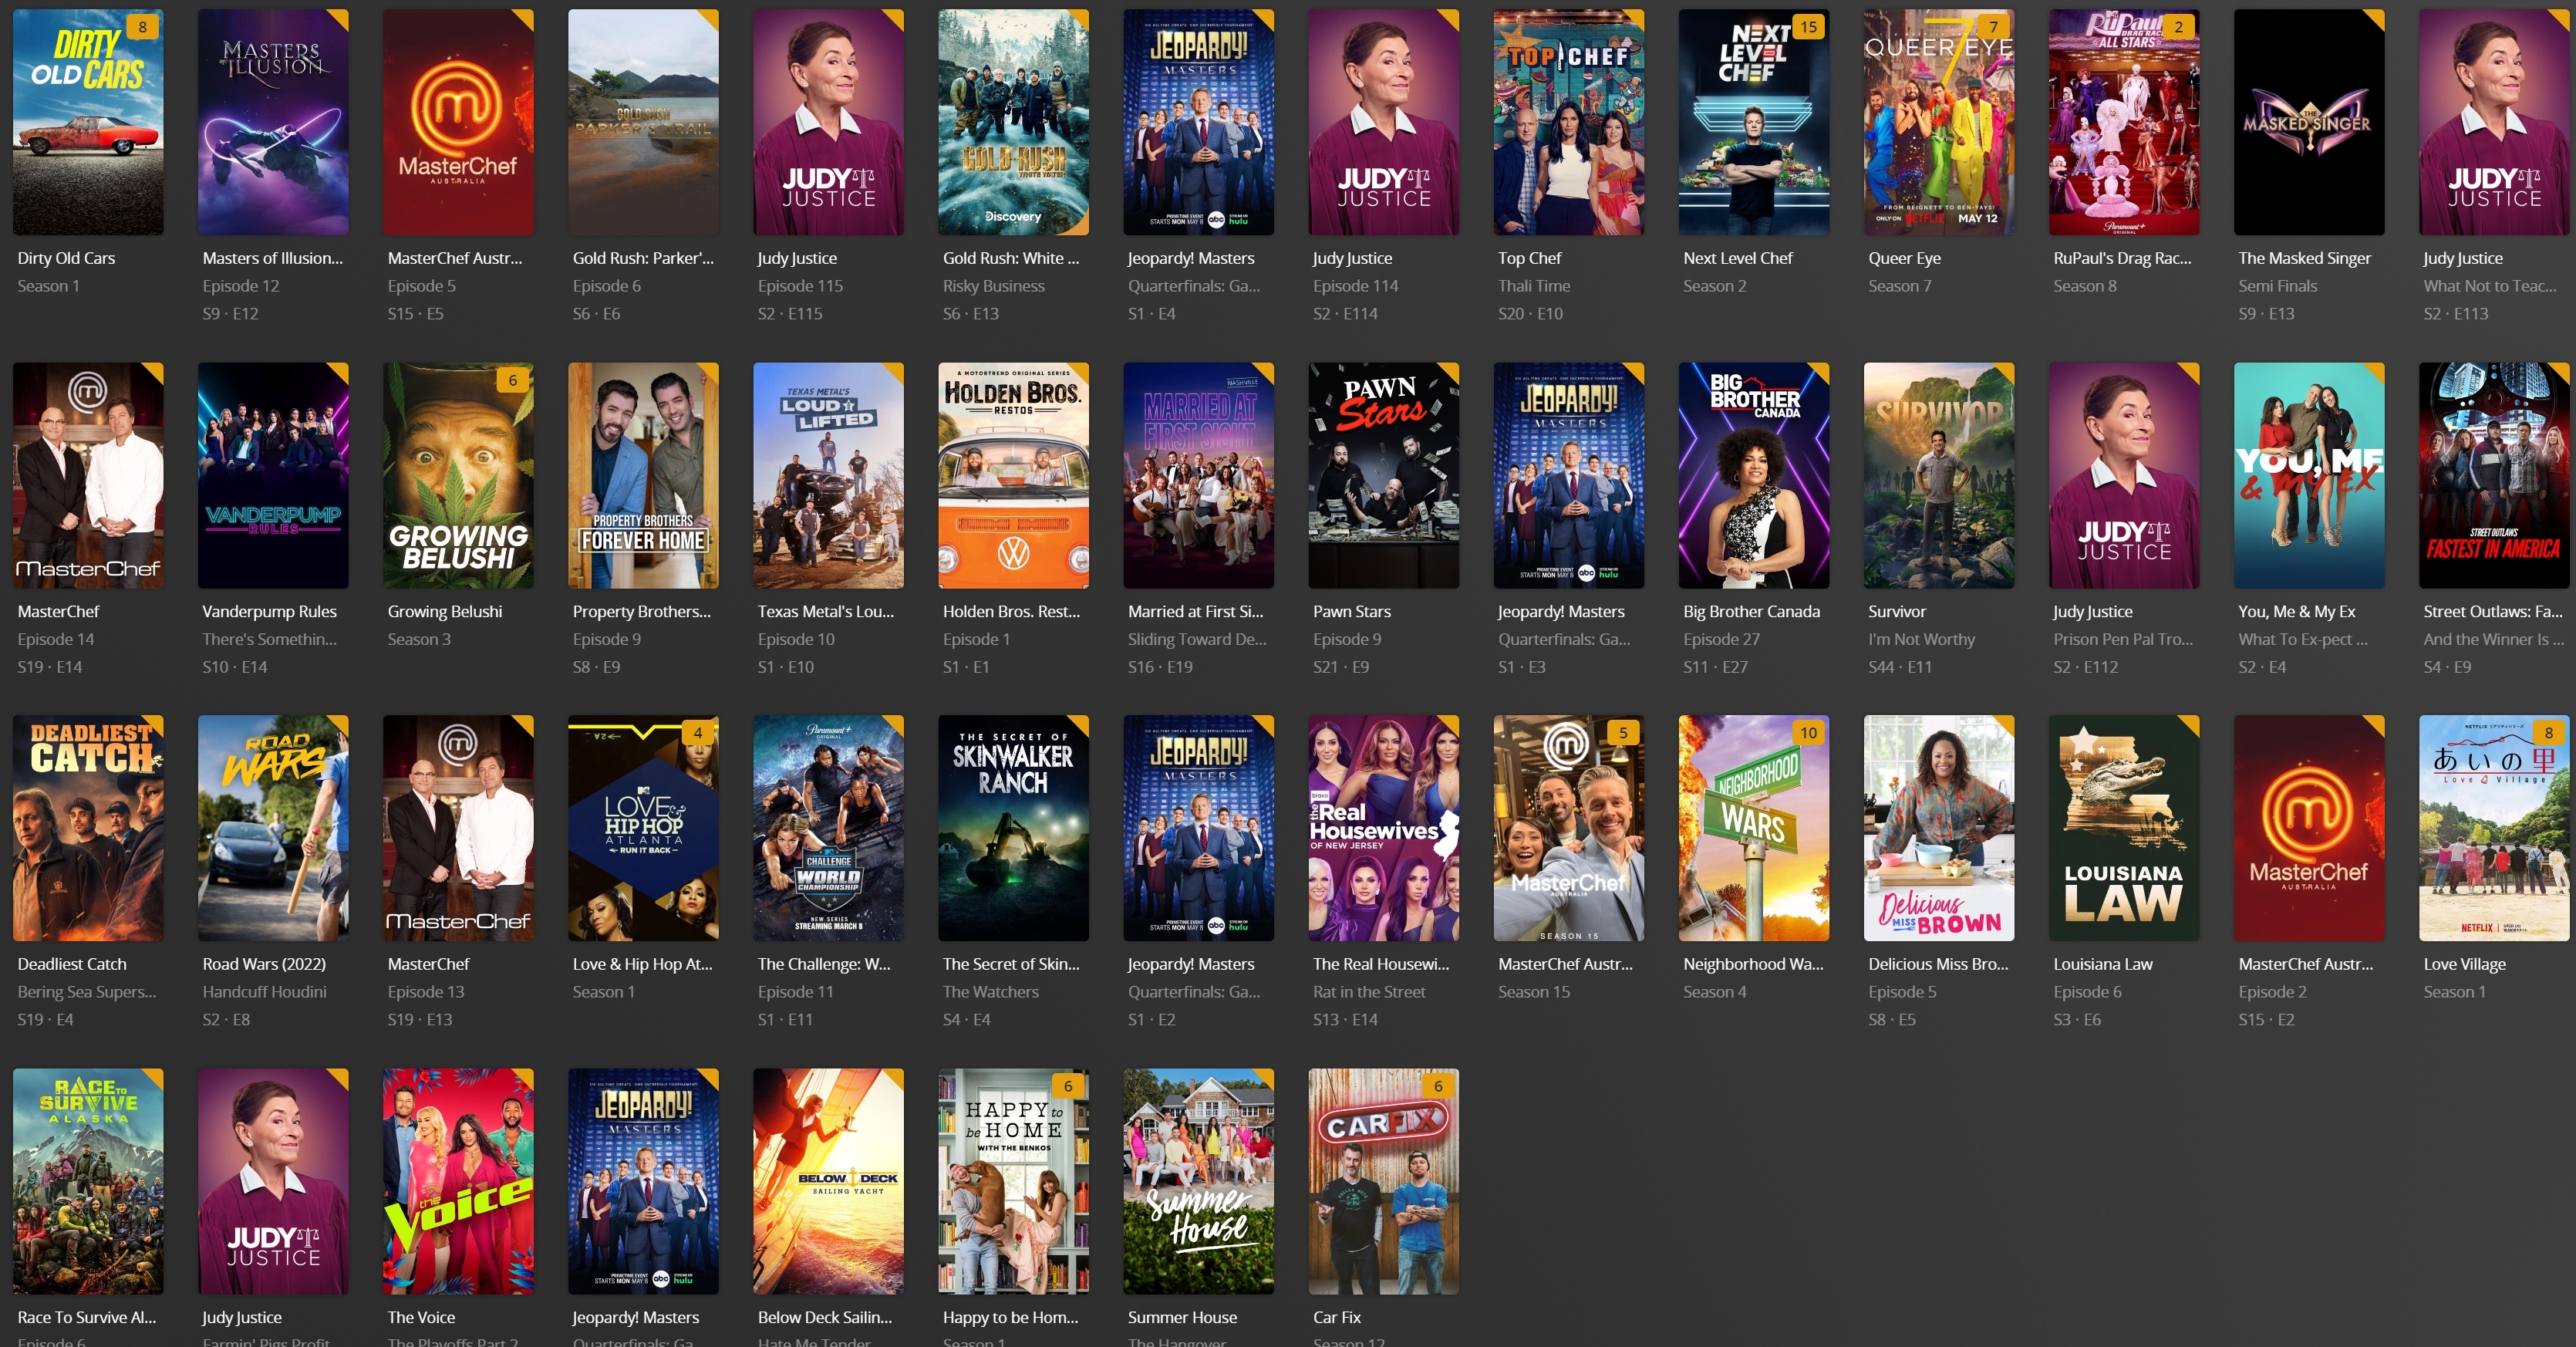
Task: Open Jeopardy! Masters S1 E4 poster
Action: click(x=1198, y=122)
